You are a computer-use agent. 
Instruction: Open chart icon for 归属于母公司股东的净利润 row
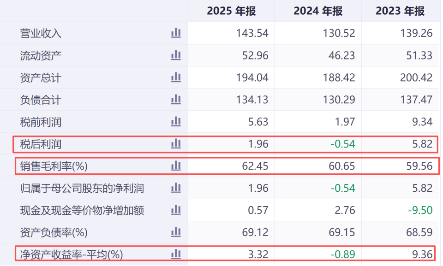pos(176,188)
